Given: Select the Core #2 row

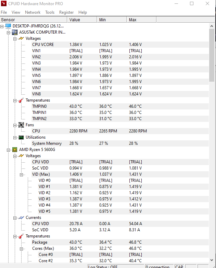Looking at the screenshot, I should [x=124, y=261].
